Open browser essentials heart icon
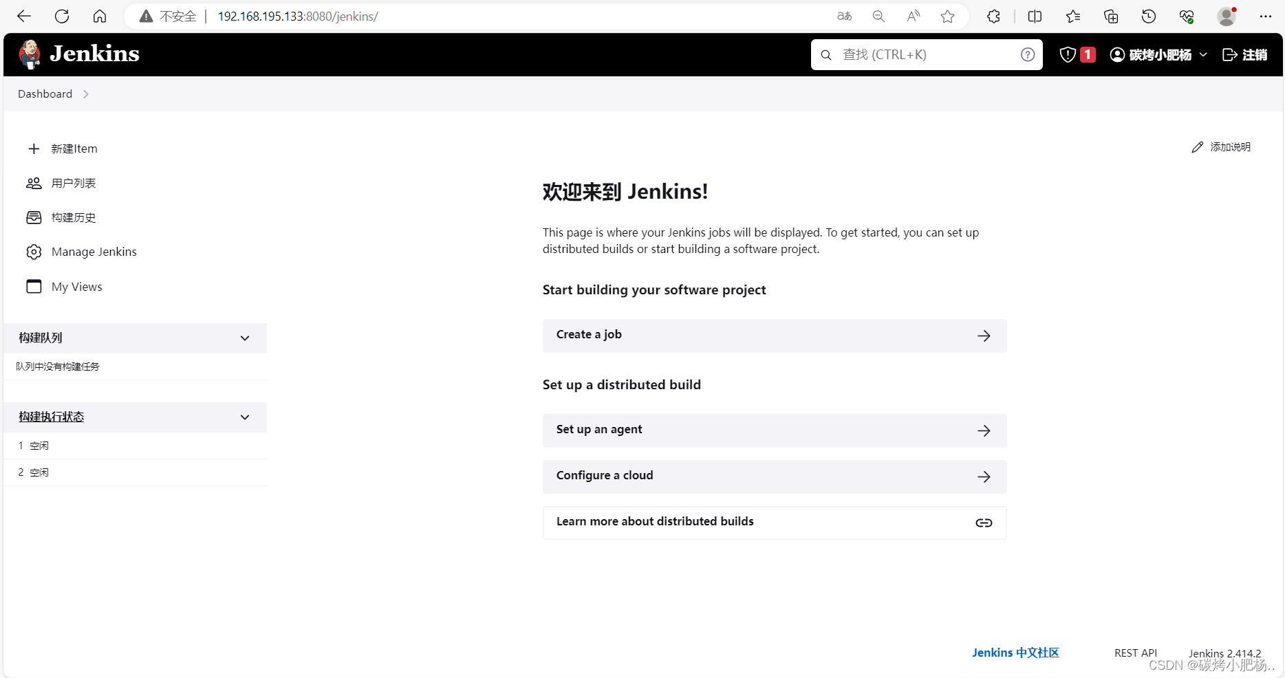 tap(1186, 17)
